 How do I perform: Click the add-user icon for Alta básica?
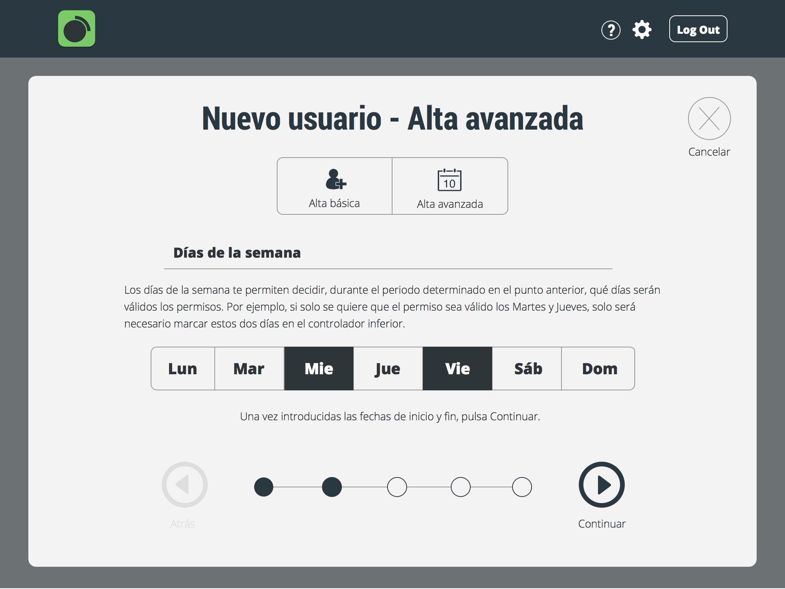pyautogui.click(x=335, y=179)
